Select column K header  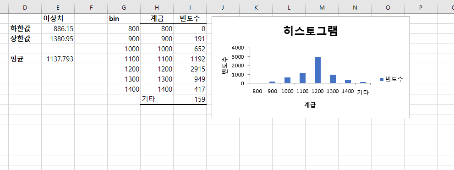pyautogui.click(x=256, y=8)
